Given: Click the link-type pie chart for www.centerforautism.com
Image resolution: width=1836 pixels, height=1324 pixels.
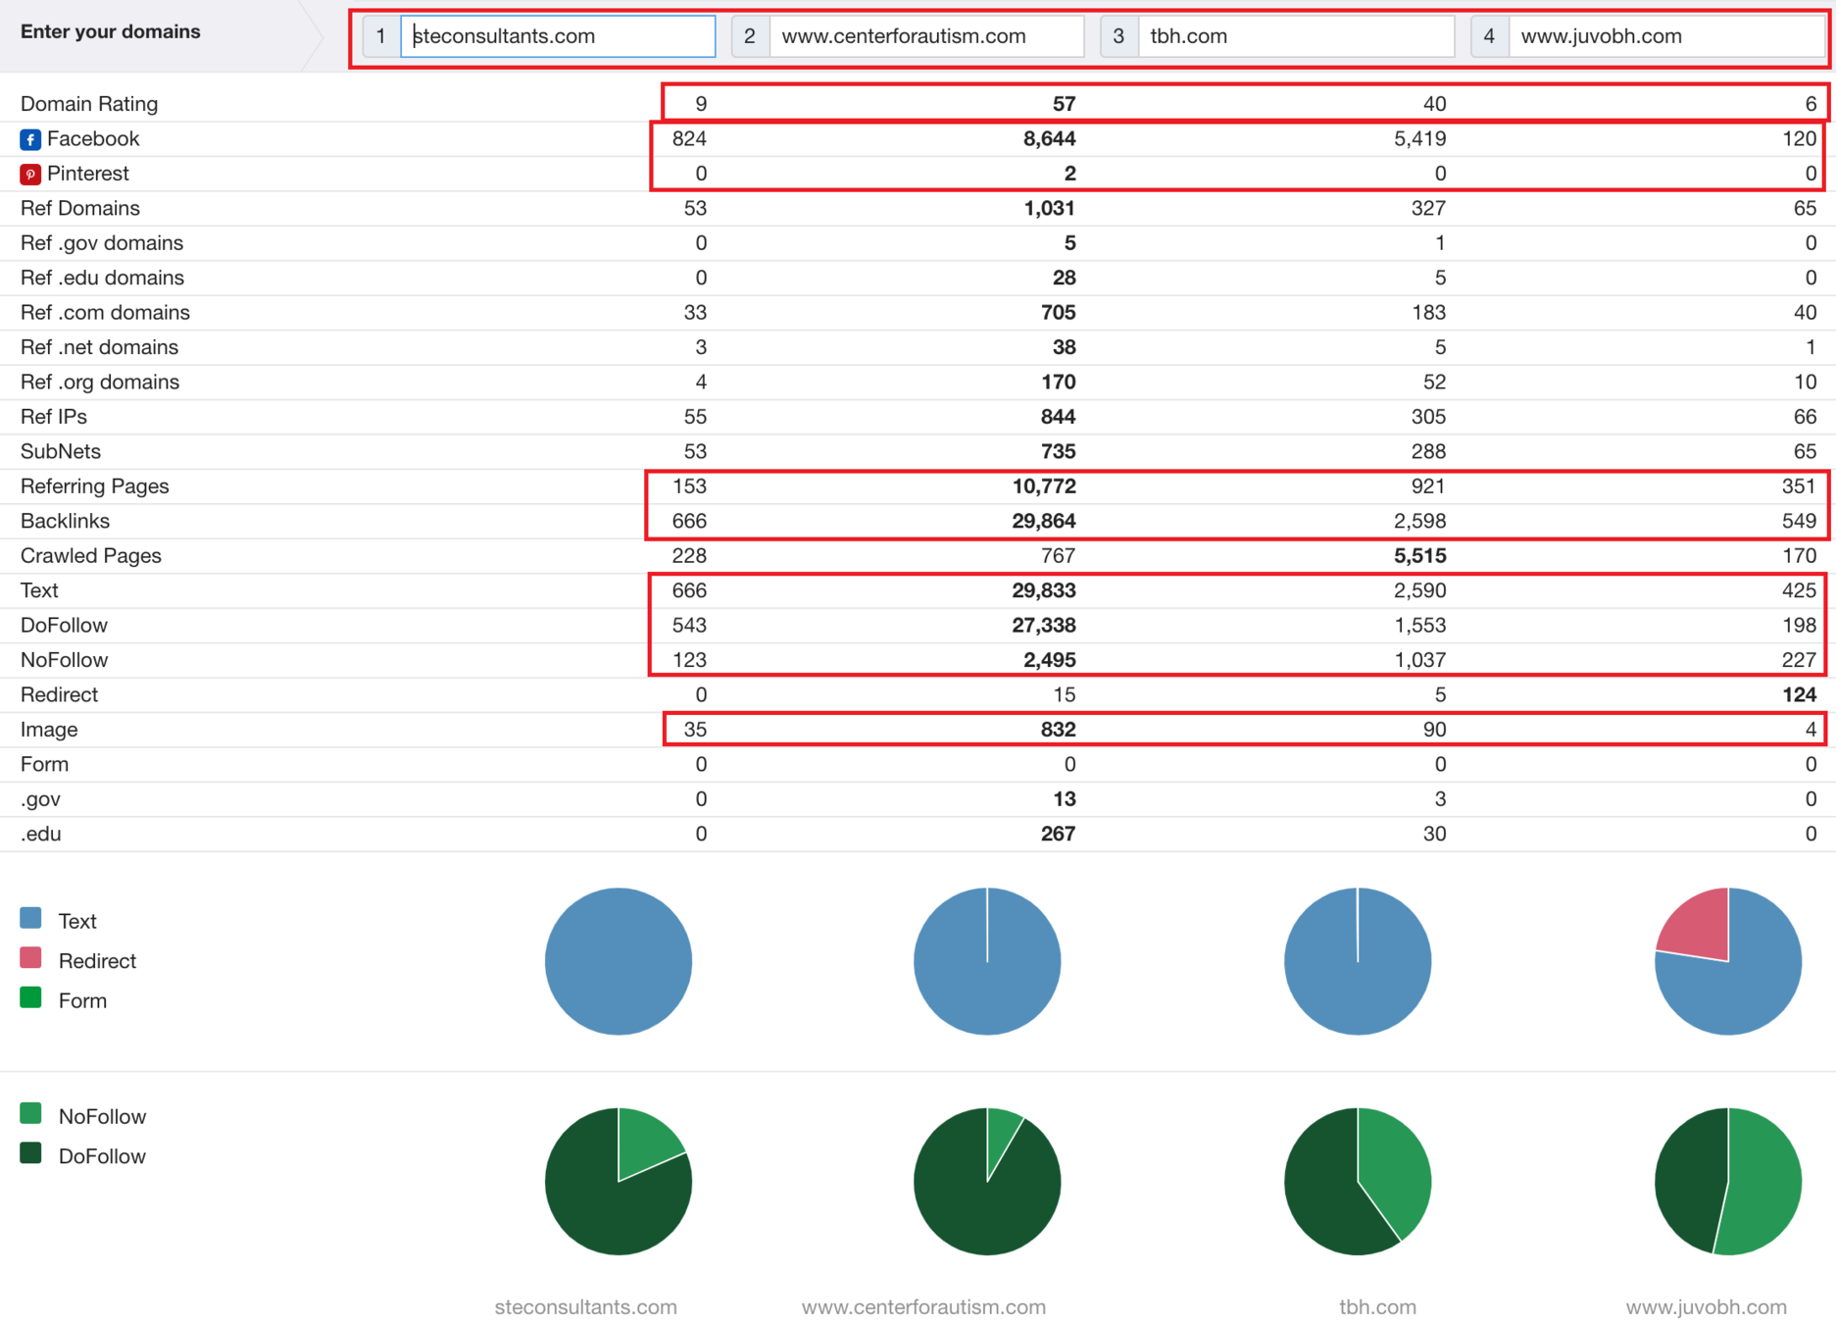Looking at the screenshot, I should click(987, 961).
